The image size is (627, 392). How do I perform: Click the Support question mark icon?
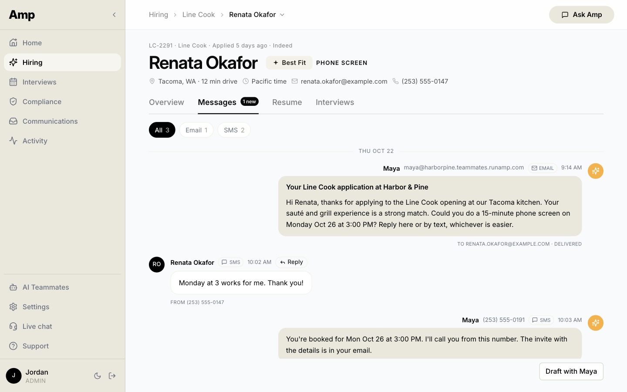(13, 346)
